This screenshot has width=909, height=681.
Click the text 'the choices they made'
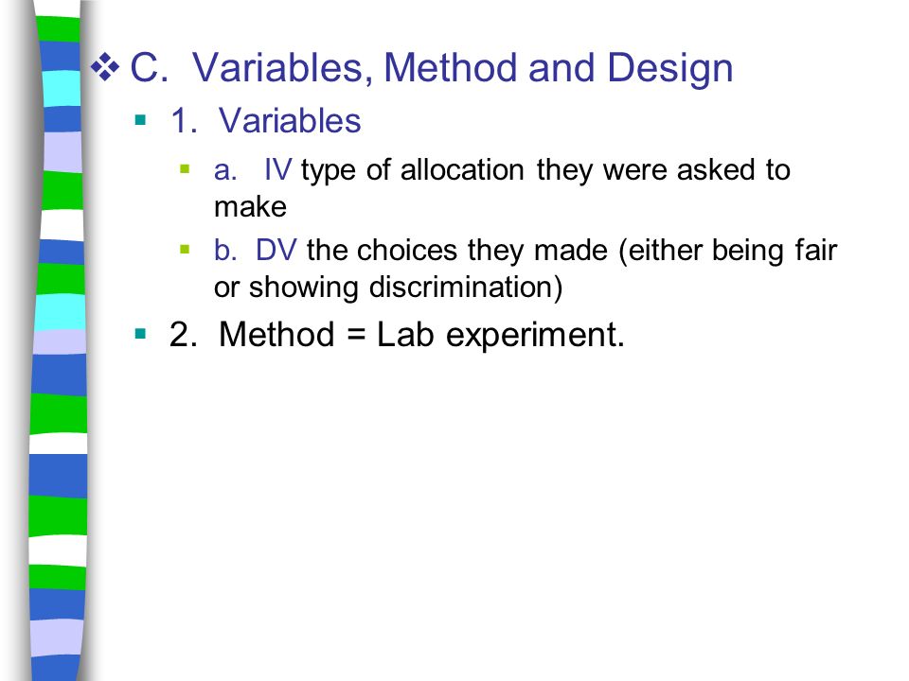pos(457,251)
